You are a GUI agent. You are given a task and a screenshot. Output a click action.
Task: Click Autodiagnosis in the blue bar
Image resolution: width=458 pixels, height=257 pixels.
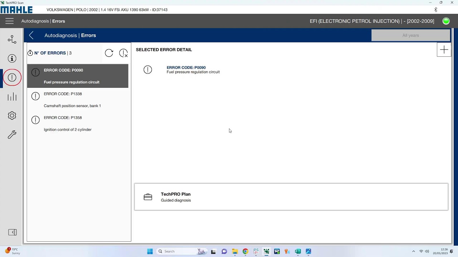click(60, 35)
